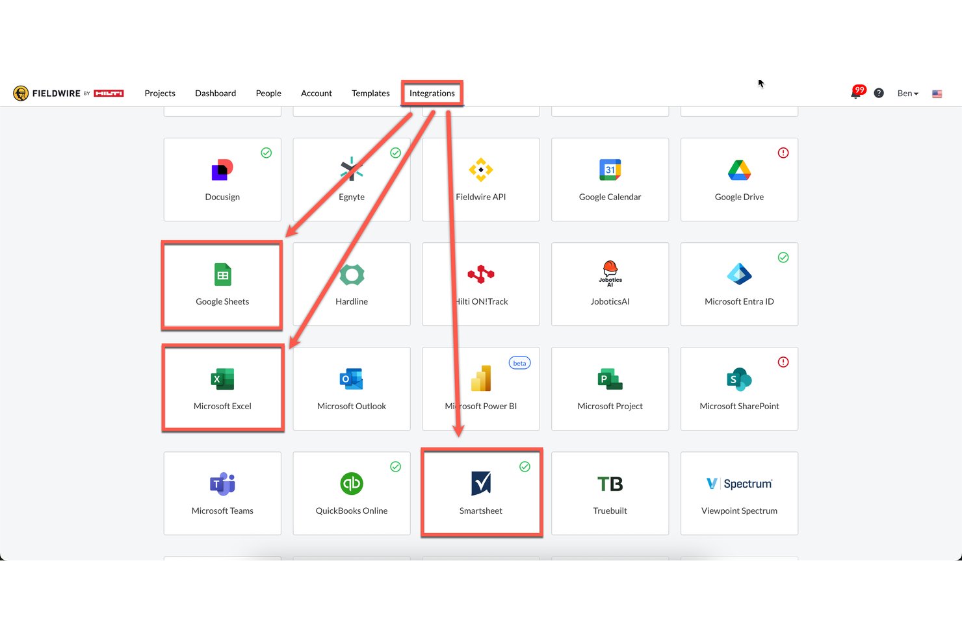Open the Microsoft Outlook integration icon
The width and height of the screenshot is (962, 641).
pyautogui.click(x=352, y=379)
